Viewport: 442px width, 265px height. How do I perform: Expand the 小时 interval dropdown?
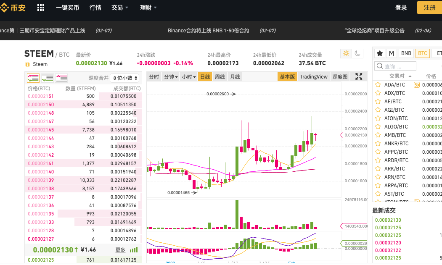pyautogui.click(x=188, y=76)
